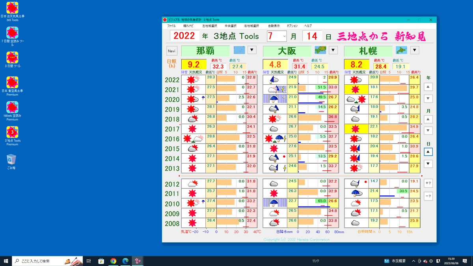Click the +7 days button
This screenshot has width=473, height=266.
pyautogui.click(x=428, y=183)
